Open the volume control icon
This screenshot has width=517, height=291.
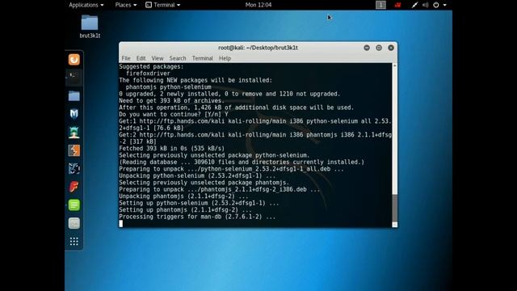(426, 5)
